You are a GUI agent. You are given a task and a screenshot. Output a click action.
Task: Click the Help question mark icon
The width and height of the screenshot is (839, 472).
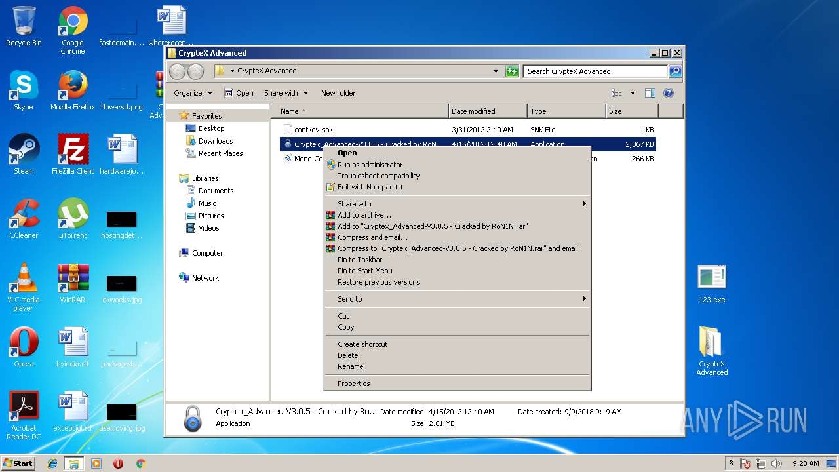[x=668, y=93]
